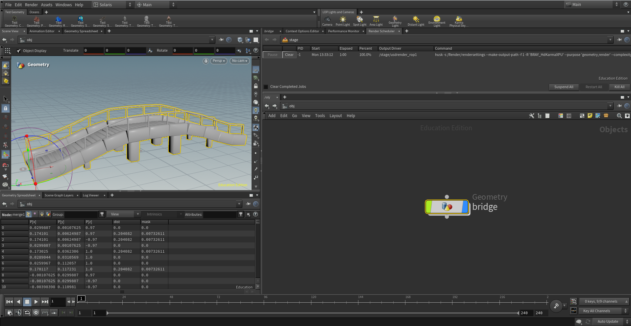
Task: Add Karma Physical Sky from the shelf
Action: pos(459,21)
